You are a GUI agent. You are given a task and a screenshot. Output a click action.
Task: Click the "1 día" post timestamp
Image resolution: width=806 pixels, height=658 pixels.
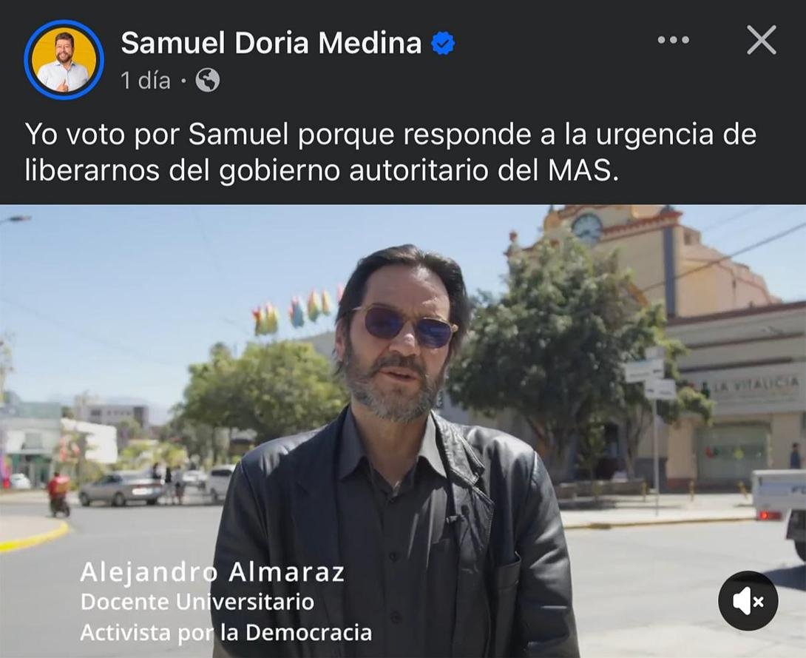[x=146, y=81]
